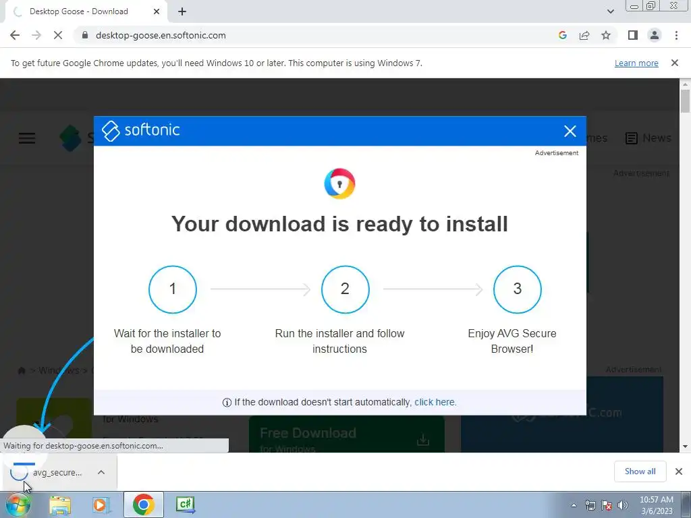
Task: Click the AVG Secure Browser logo
Action: 340,183
